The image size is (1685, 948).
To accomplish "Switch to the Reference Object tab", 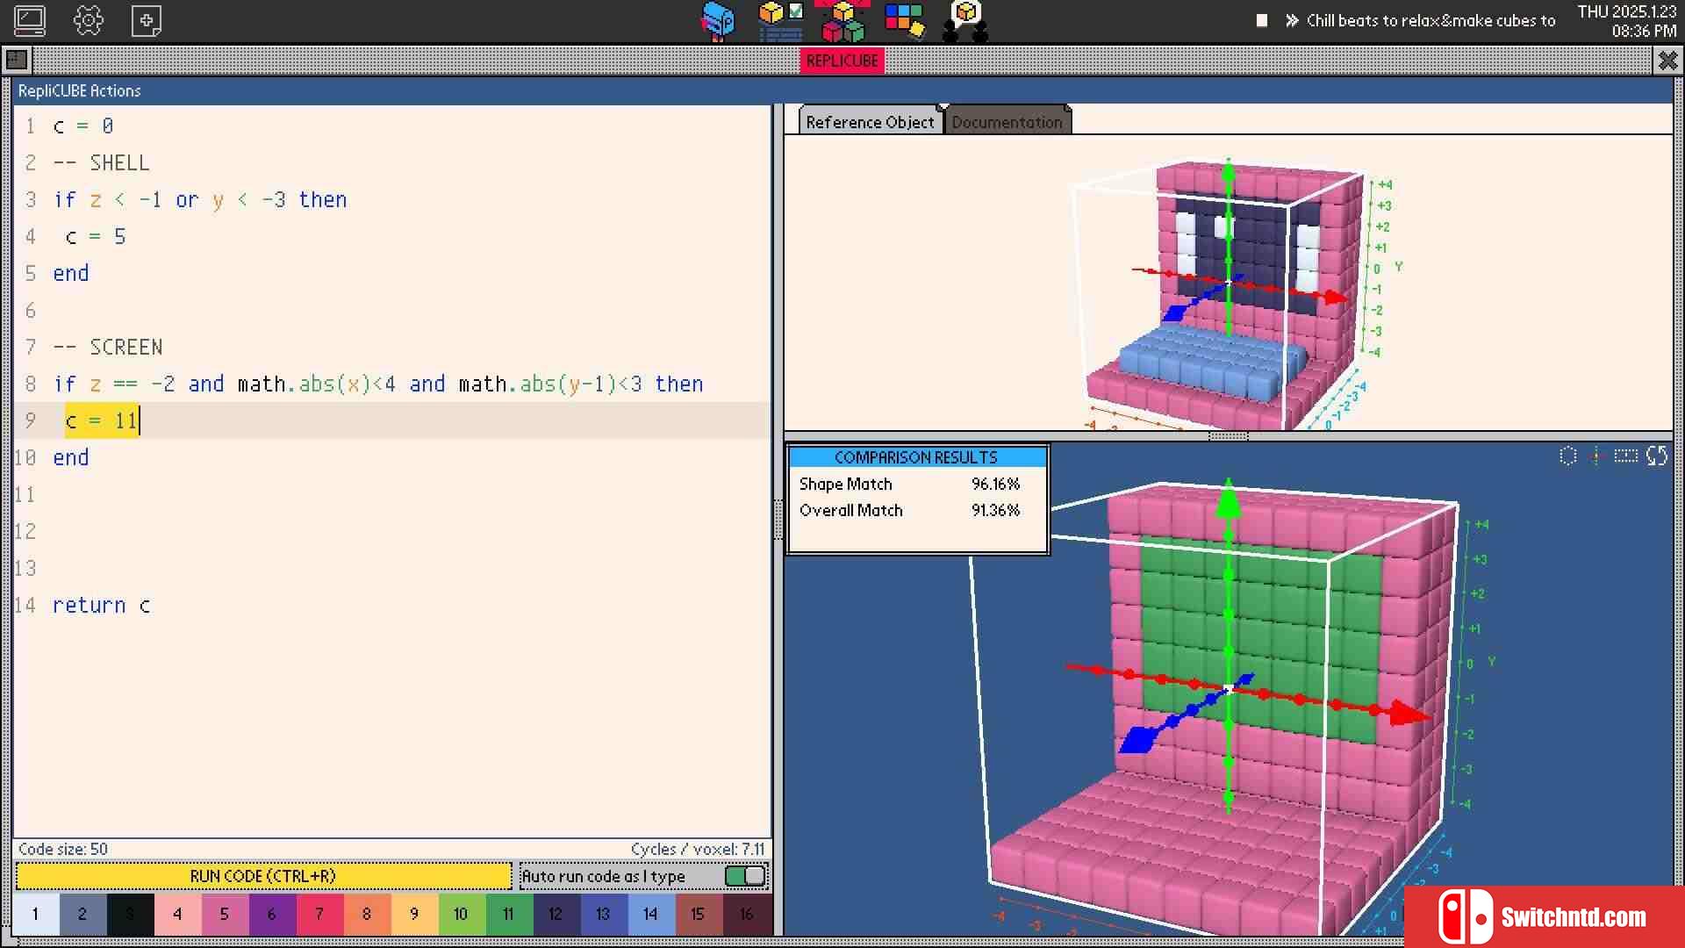I will point(869,121).
